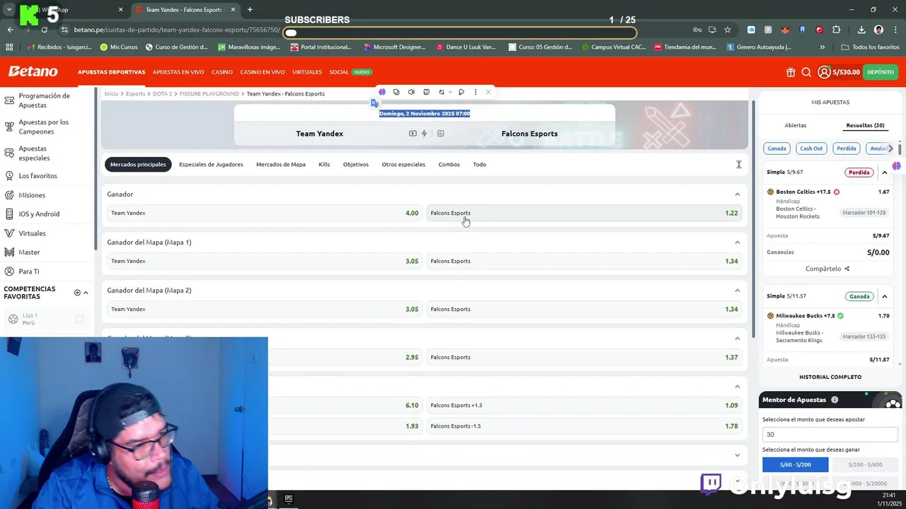Screen dimensions: 906x509
Task: Close the floating text selection toolbar
Action: point(488,92)
